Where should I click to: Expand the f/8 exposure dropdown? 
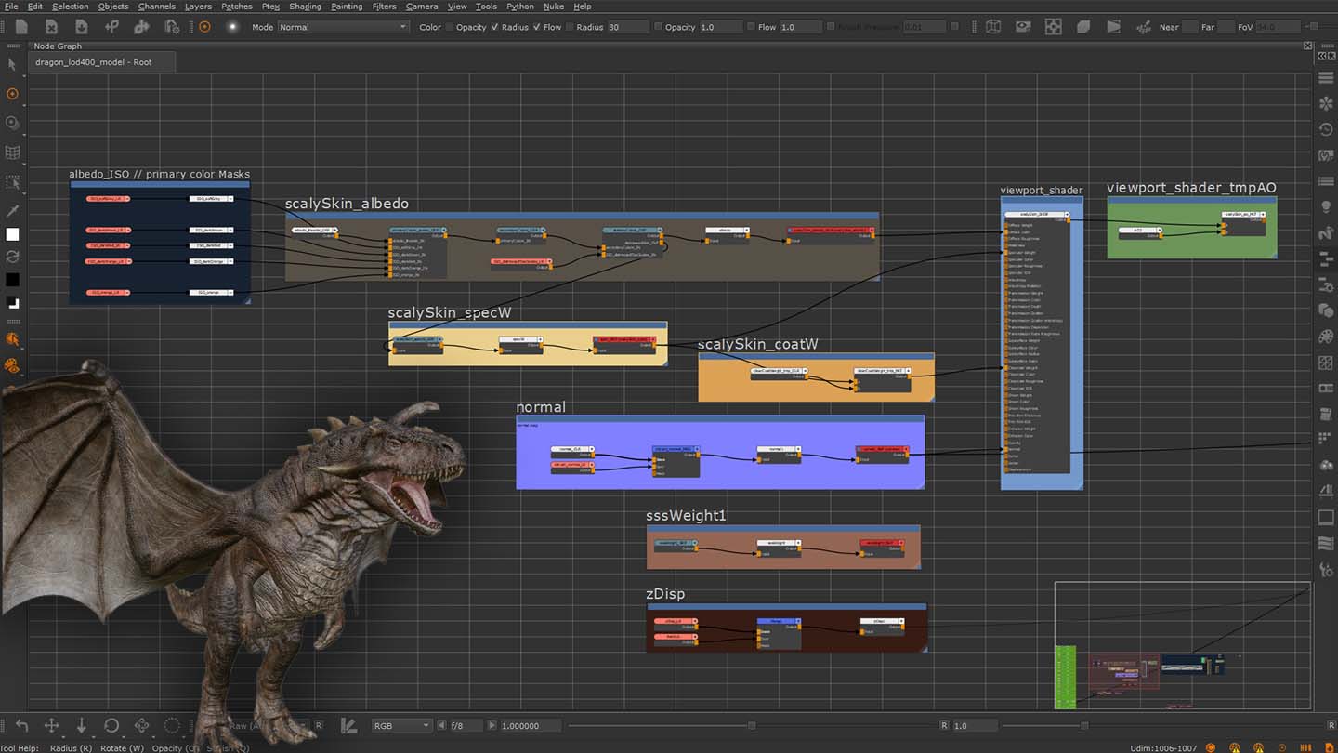click(462, 725)
